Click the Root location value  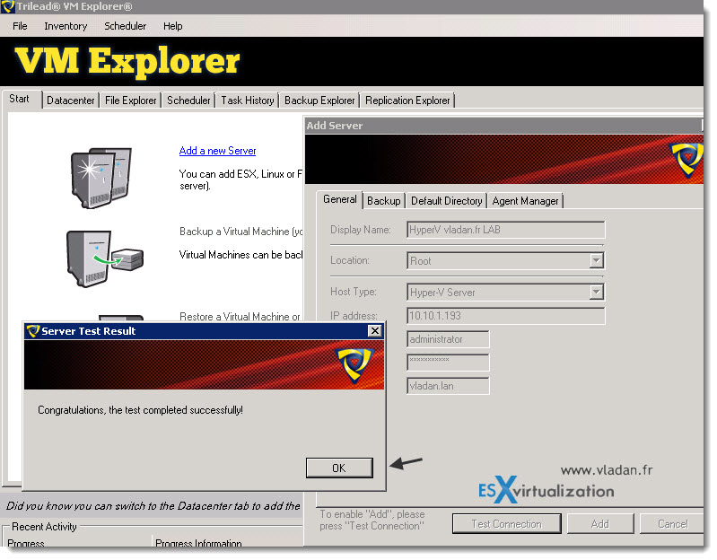click(x=420, y=261)
